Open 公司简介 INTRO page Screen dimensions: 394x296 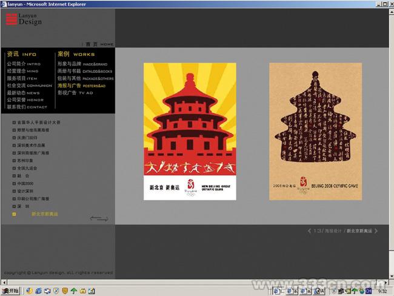[23, 64]
